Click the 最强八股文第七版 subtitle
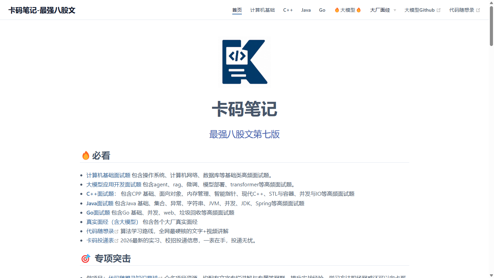The width and height of the screenshot is (494, 278). click(245, 134)
